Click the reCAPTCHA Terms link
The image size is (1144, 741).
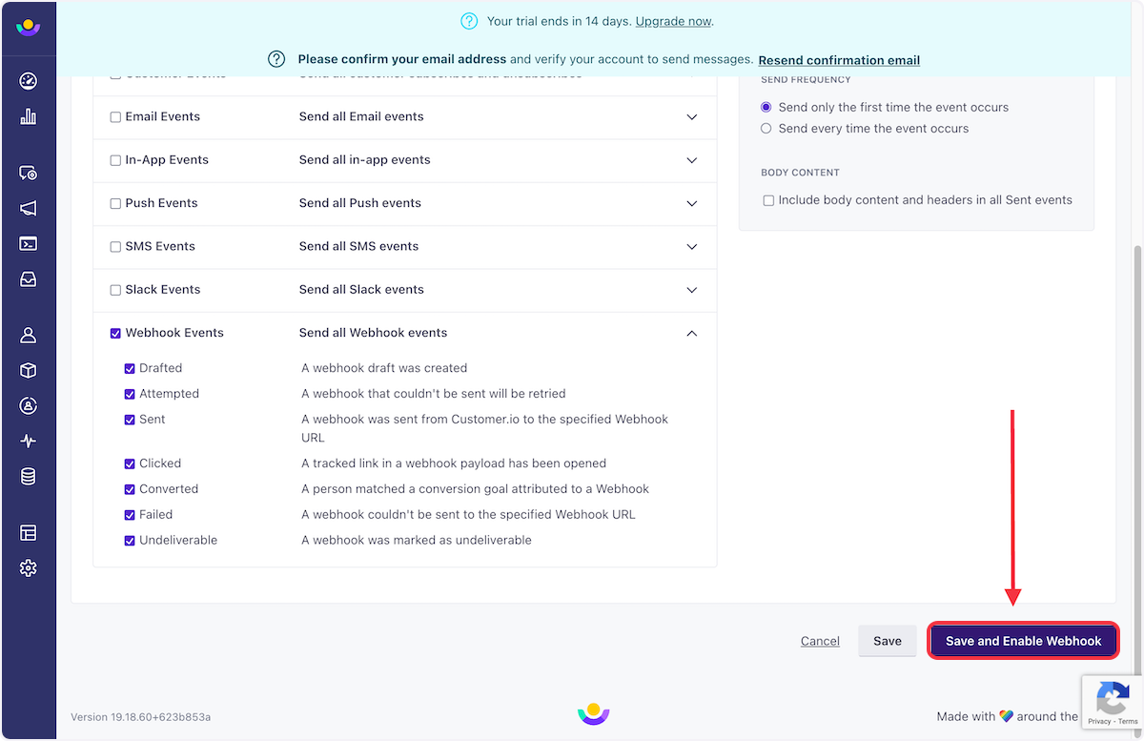point(1128,722)
